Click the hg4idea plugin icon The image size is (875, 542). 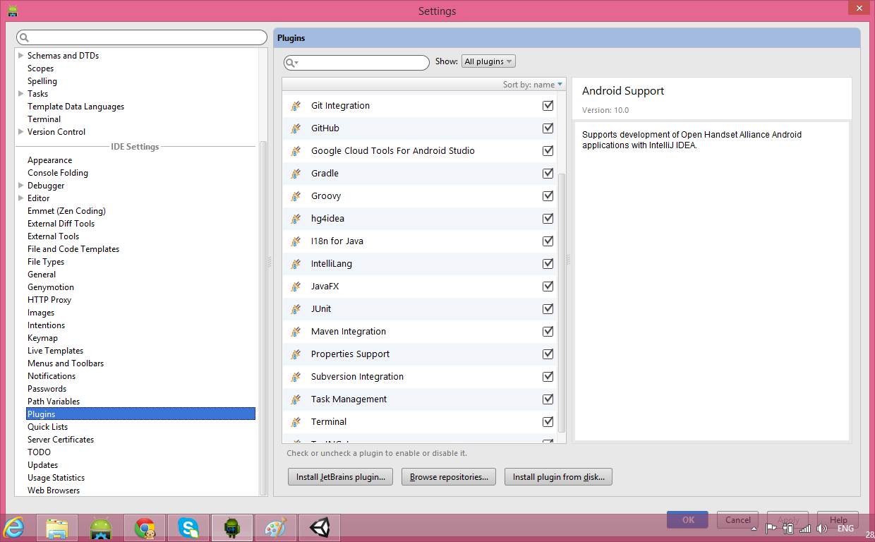click(296, 219)
